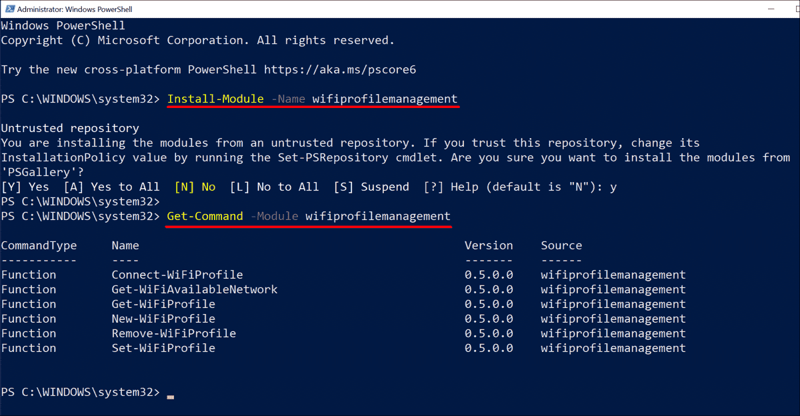Click the Version column header
Image resolution: width=800 pixels, height=416 pixels.
tap(489, 245)
